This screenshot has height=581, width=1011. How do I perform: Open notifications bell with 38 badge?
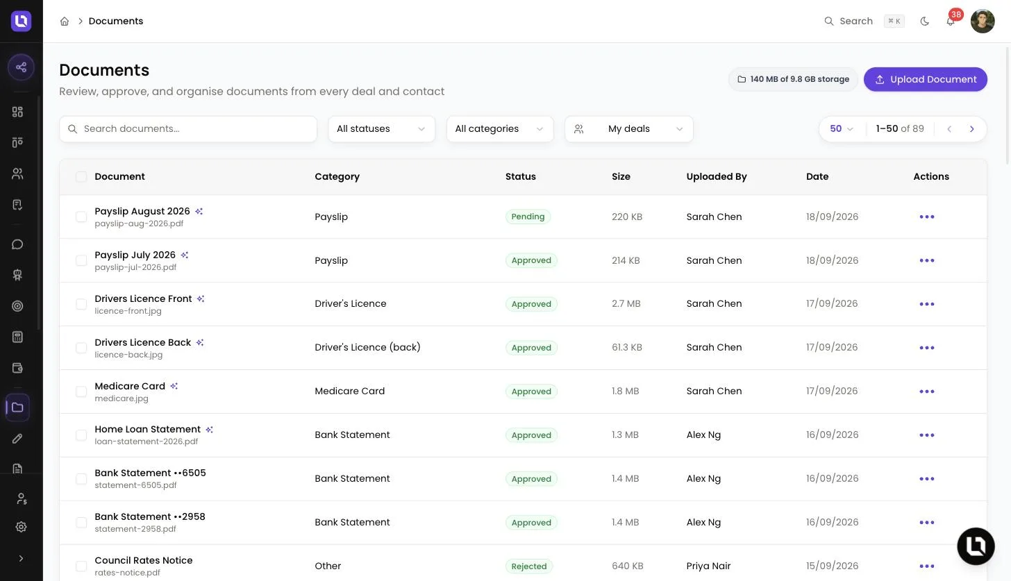(x=951, y=22)
